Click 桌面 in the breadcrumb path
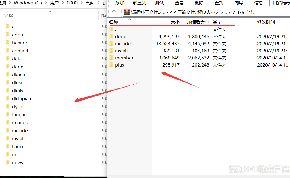Viewport: 290px width, 178px height. [x=90, y=3]
